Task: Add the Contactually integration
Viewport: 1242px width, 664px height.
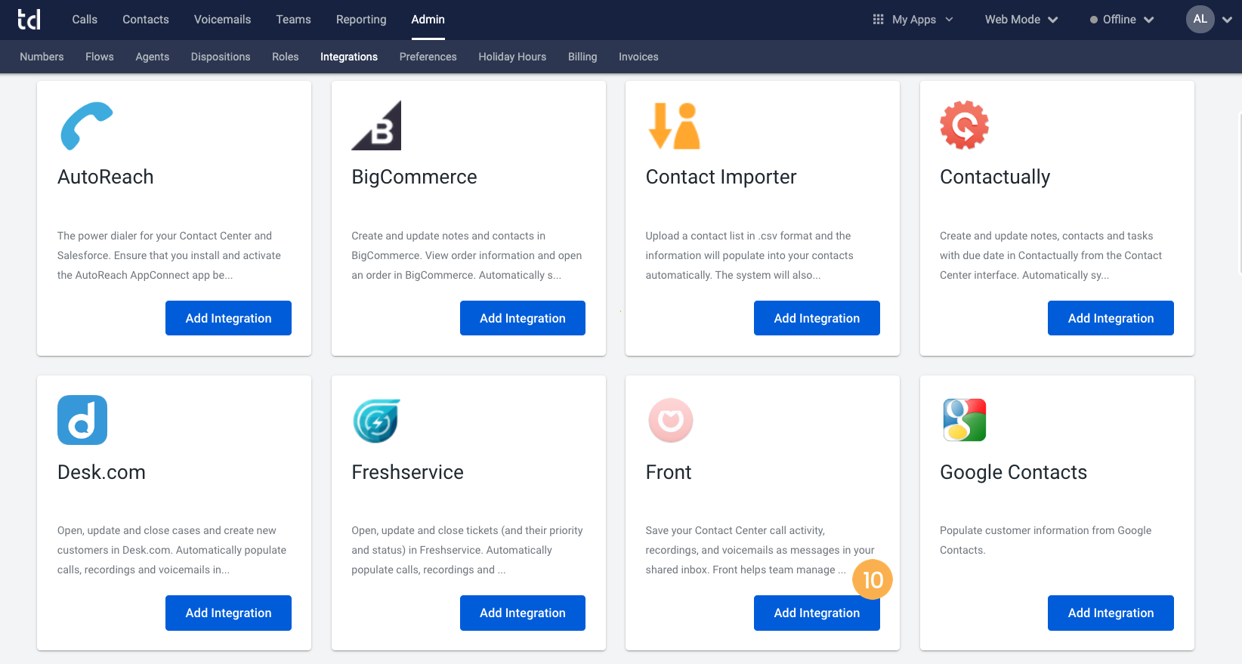Action: (x=1111, y=318)
